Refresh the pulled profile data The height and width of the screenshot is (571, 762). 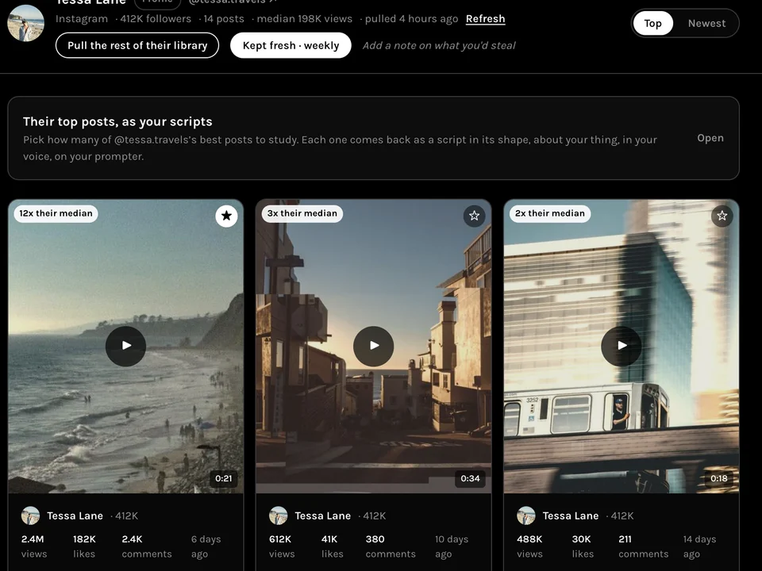[x=486, y=19]
